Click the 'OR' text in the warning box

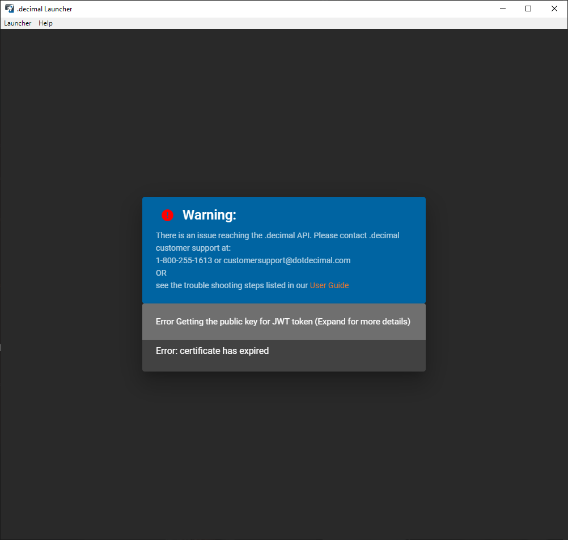pyautogui.click(x=161, y=273)
